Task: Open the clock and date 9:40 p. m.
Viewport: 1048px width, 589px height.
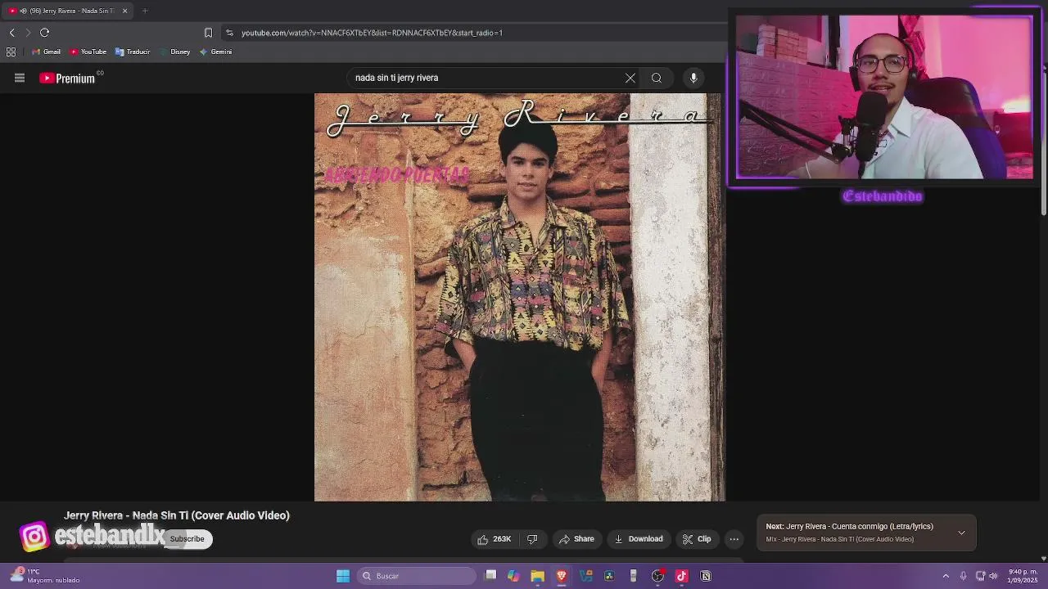Action: [1023, 576]
